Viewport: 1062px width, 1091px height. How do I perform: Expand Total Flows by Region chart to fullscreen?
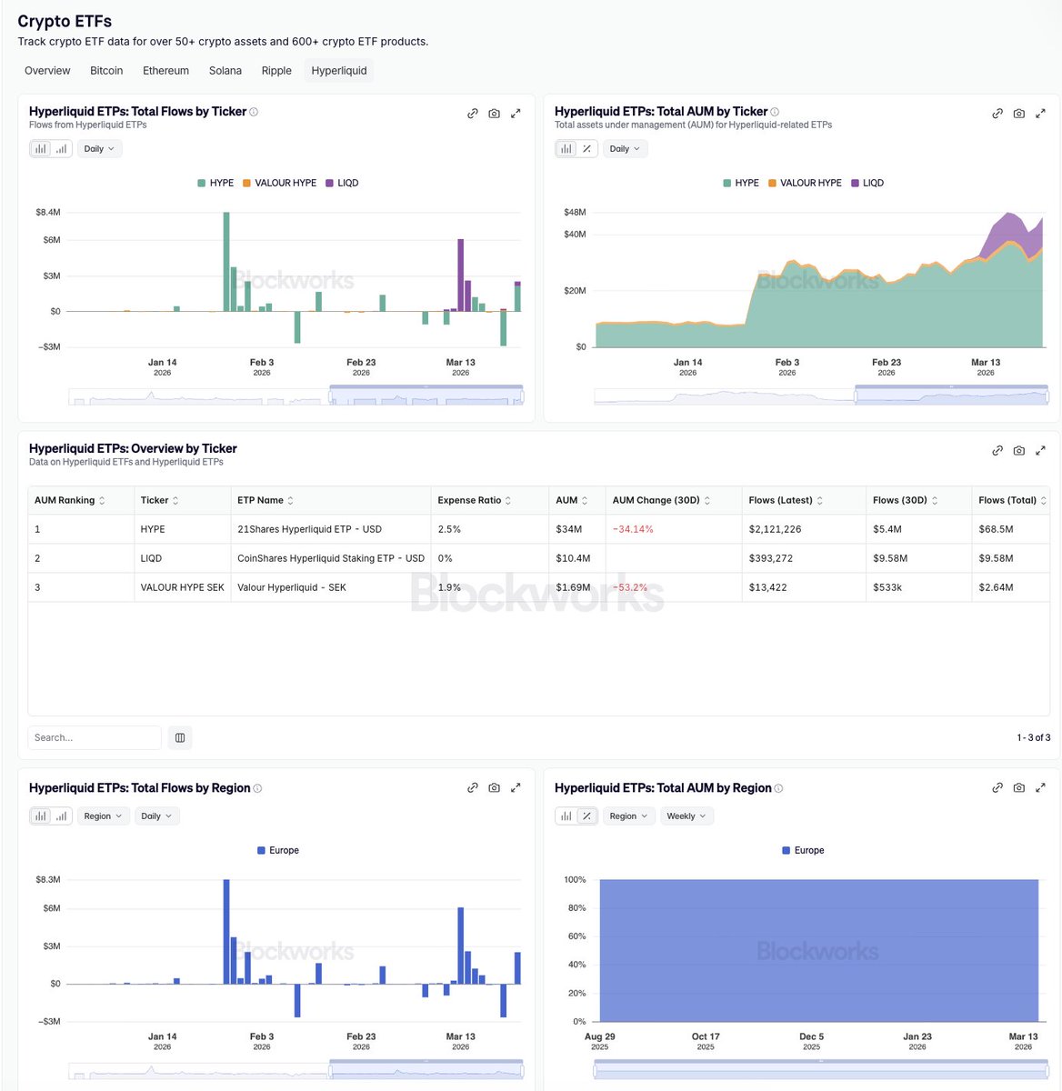(516, 787)
